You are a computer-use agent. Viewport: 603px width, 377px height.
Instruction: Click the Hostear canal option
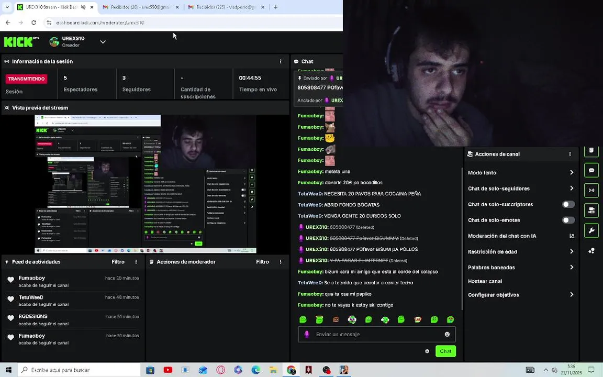tap(485, 281)
